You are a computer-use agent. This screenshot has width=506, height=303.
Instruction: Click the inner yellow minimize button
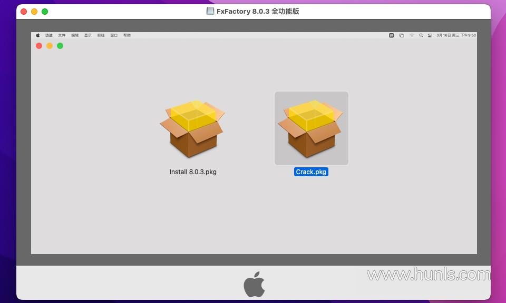[x=50, y=46]
